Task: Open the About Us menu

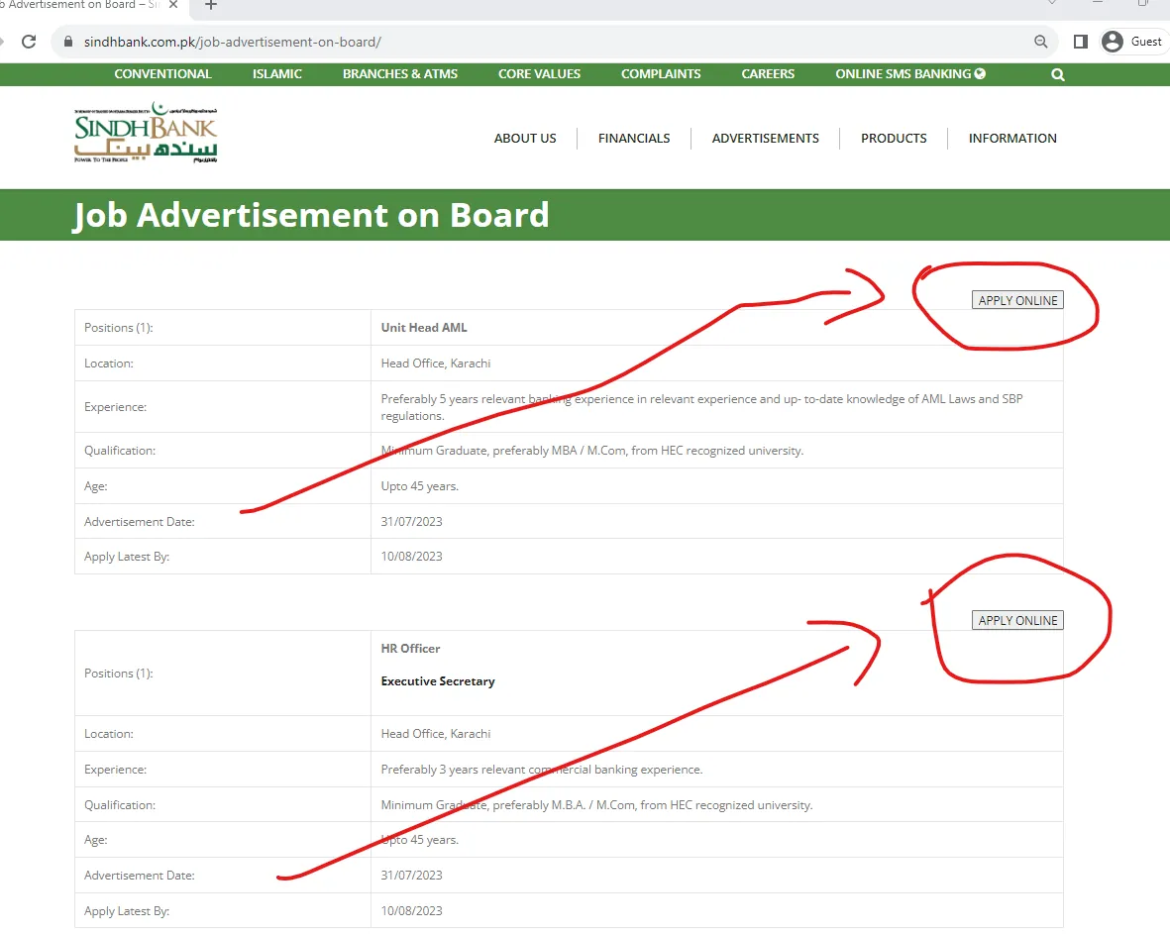Action: [525, 138]
